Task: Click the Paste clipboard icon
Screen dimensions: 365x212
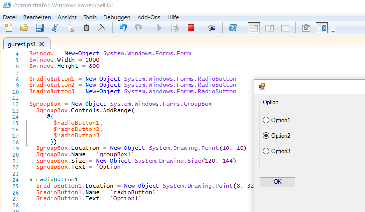Action: 87,28
